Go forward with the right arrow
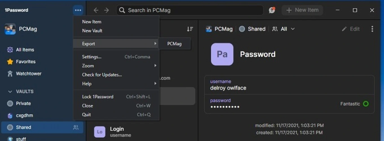Image resolution: width=384 pixels, height=141 pixels. pos(106,10)
